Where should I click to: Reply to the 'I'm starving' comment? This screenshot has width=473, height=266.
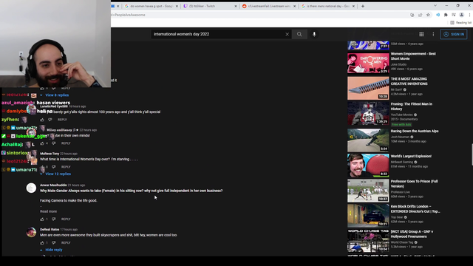click(x=66, y=167)
